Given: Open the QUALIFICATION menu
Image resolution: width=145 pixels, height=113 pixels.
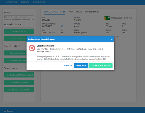Looking at the screenshot, I should pos(39,2).
